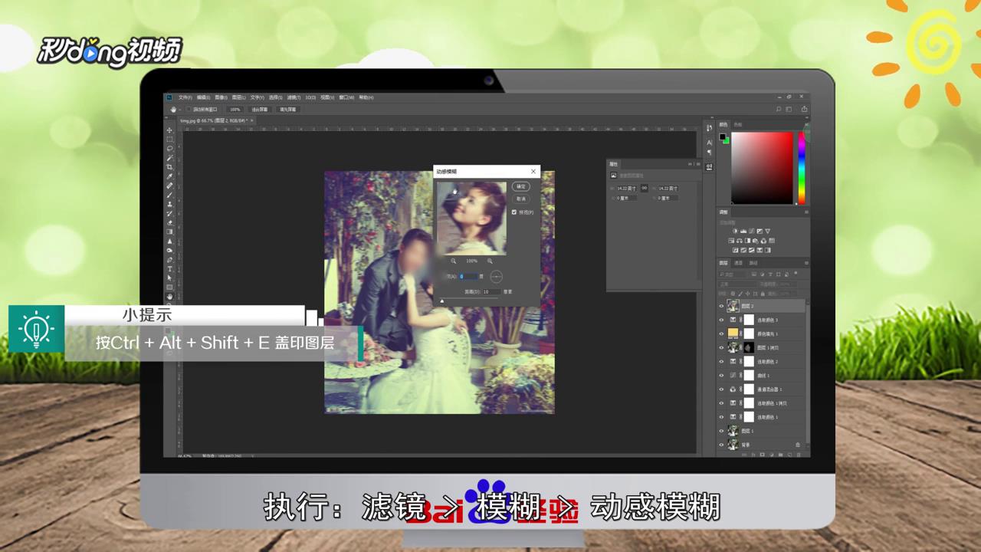The image size is (981, 552).
Task: Click the angle input field
Action: [468, 276]
